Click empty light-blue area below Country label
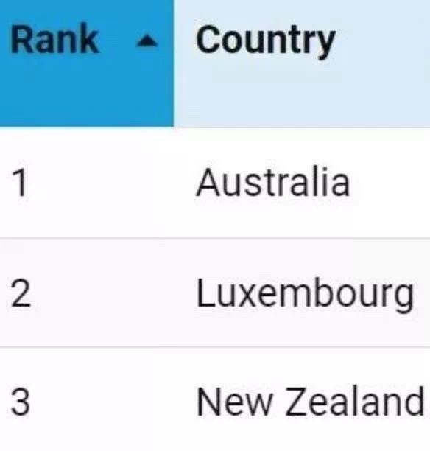The height and width of the screenshot is (451, 430). tap(302, 95)
